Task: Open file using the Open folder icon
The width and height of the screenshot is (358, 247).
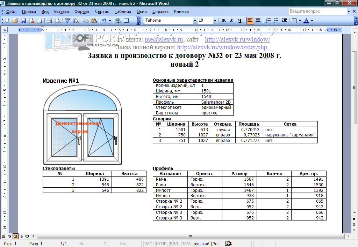Action: click(x=15, y=21)
